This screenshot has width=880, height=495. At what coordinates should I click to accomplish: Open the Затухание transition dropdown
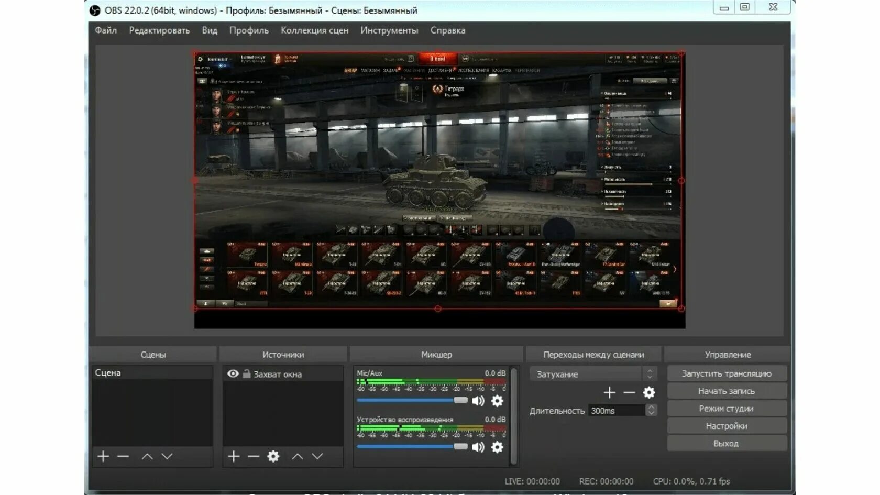593,374
